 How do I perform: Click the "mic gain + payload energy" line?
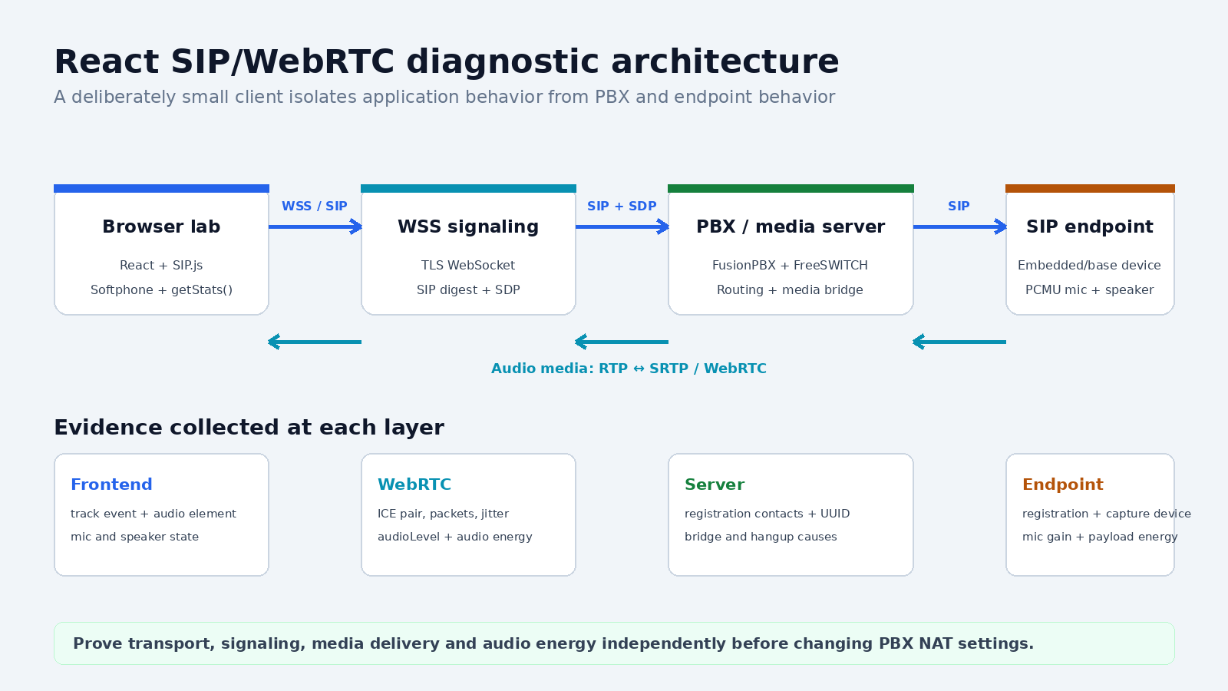1100,537
